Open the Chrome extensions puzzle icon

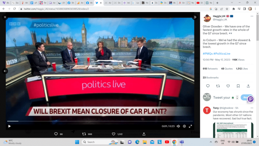(234, 9)
